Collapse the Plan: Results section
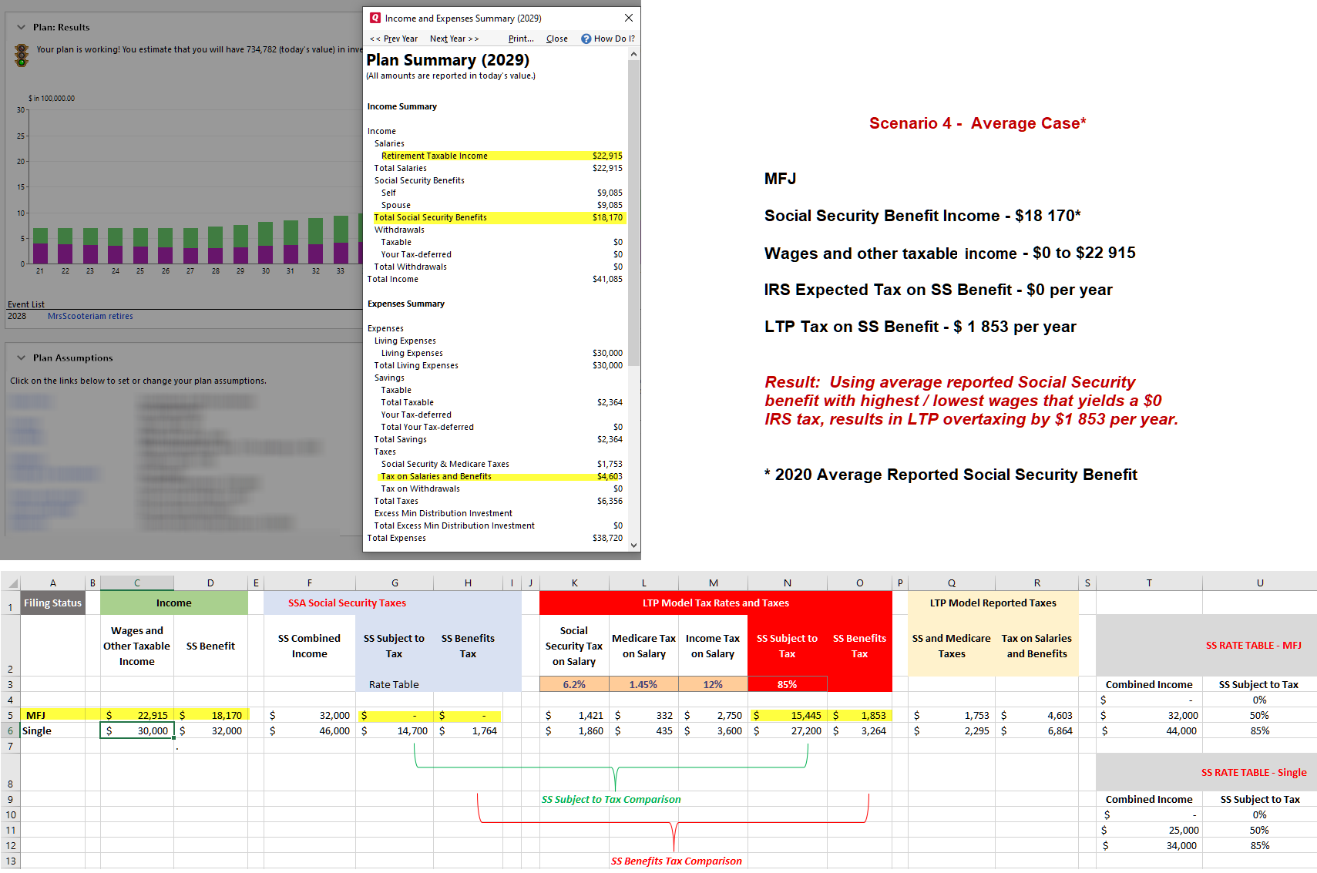 [21, 27]
